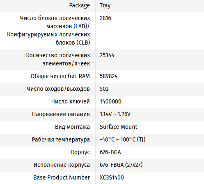Click the 1.14V ~ 1.26V voltage value

pyautogui.click(x=115, y=114)
